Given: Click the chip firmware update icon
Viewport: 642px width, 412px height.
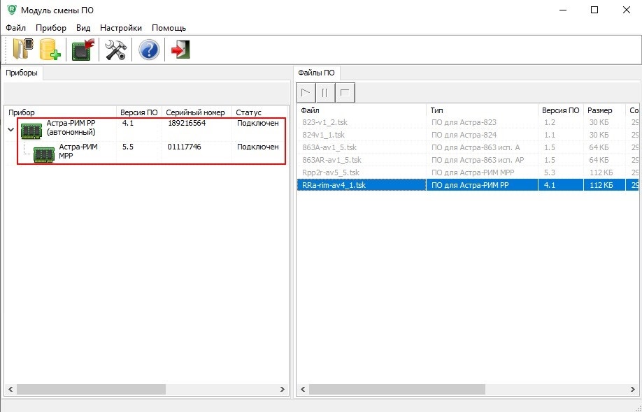Looking at the screenshot, I should tap(83, 50).
